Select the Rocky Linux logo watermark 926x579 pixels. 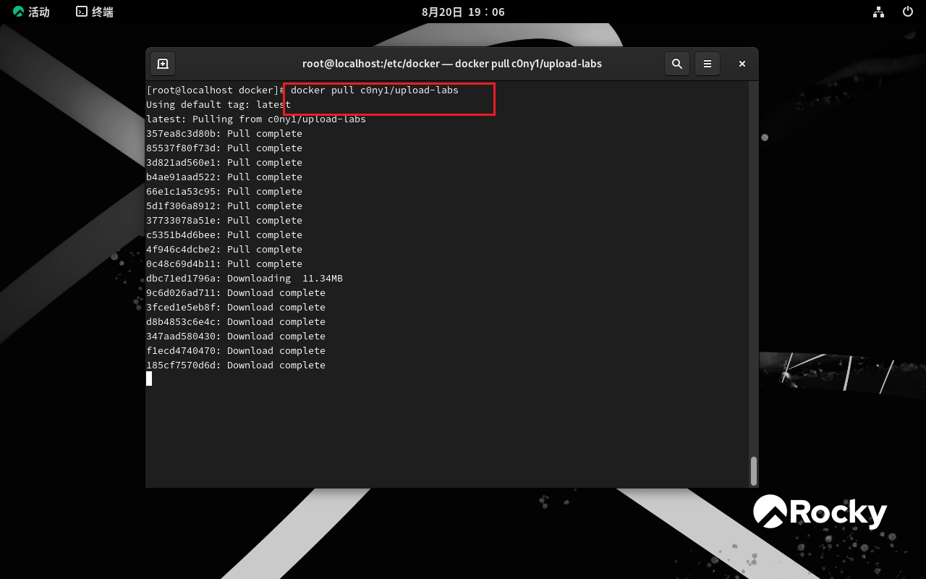(x=820, y=512)
